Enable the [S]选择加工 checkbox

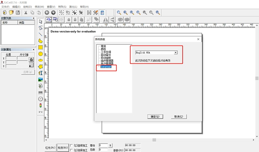pyautogui.click(x=72, y=150)
